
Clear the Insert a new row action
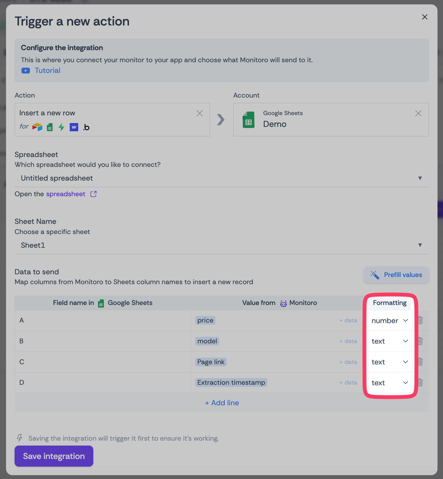tap(200, 113)
